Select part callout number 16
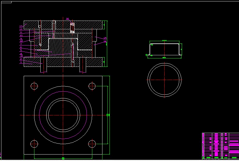This screenshot has width=239, height=161. click(x=105, y=41)
